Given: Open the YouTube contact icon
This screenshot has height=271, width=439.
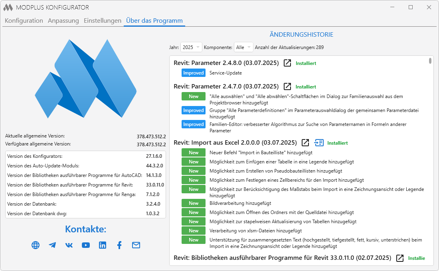Looking at the screenshot, I should (x=86, y=245).
